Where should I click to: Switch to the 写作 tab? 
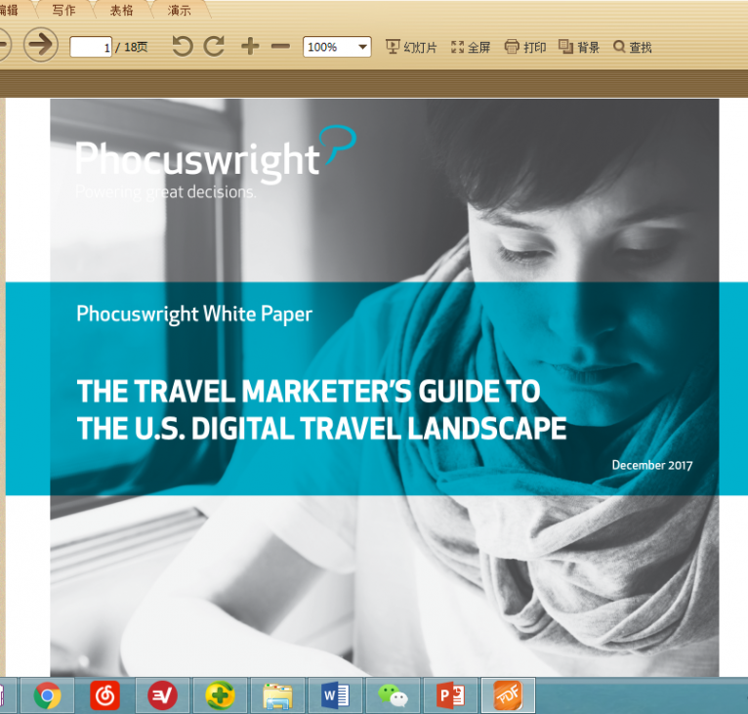(63, 11)
